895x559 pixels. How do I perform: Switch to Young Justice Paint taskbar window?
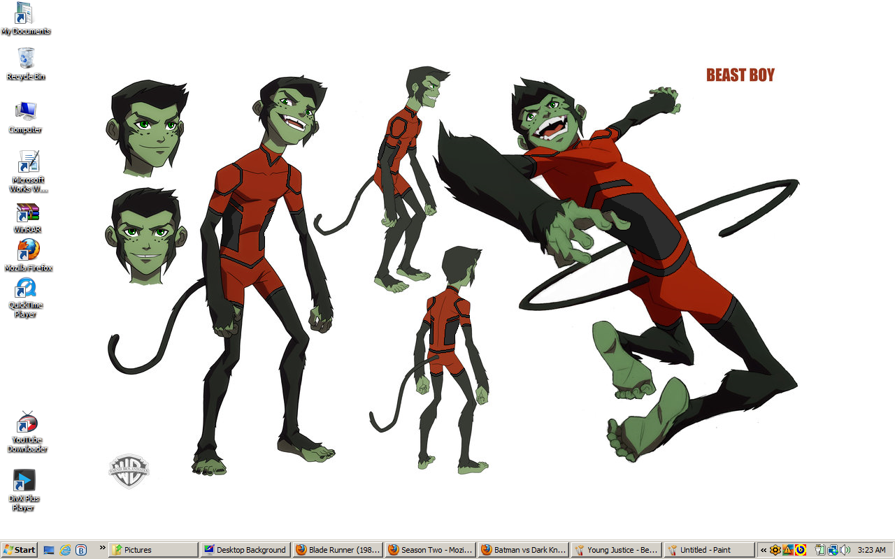point(615,550)
